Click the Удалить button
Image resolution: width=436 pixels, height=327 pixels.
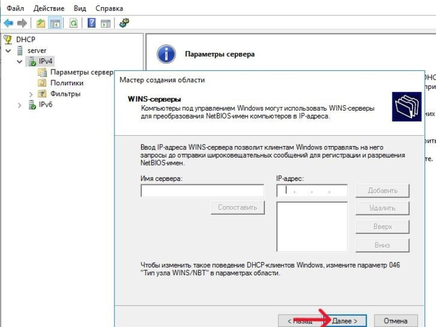(383, 208)
